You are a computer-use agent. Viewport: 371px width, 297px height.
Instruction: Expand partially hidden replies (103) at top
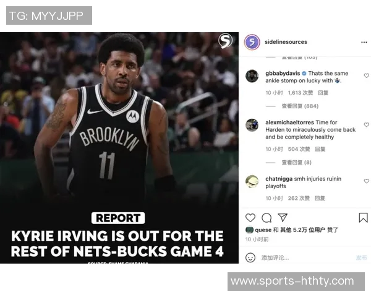coord(299,58)
